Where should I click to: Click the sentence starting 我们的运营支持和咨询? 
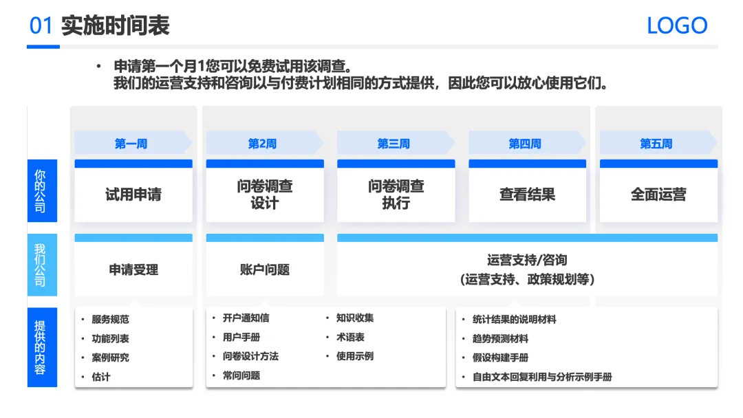pyautogui.click(x=360, y=83)
